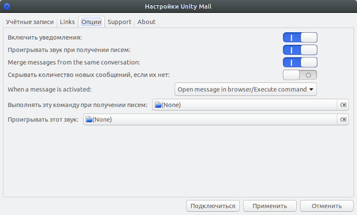Click 'Скрывать количество новых сообщений' label

89,75
